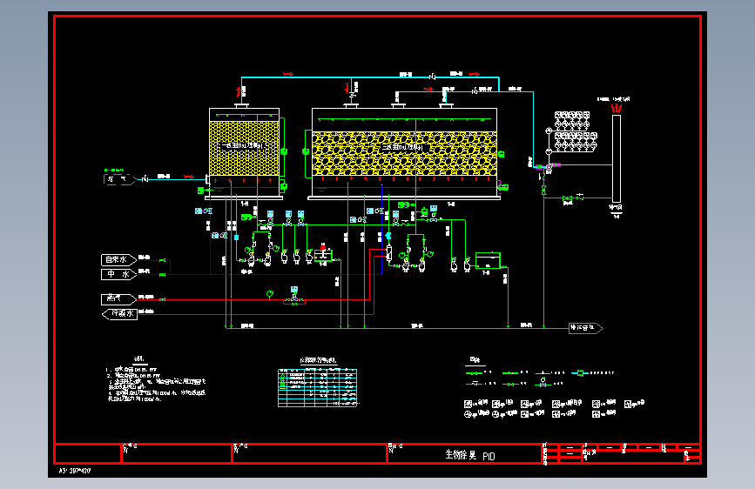This screenshot has width=755, height=489.
Task: Select the white instrument cluster beside the stack
Action: coord(572,132)
